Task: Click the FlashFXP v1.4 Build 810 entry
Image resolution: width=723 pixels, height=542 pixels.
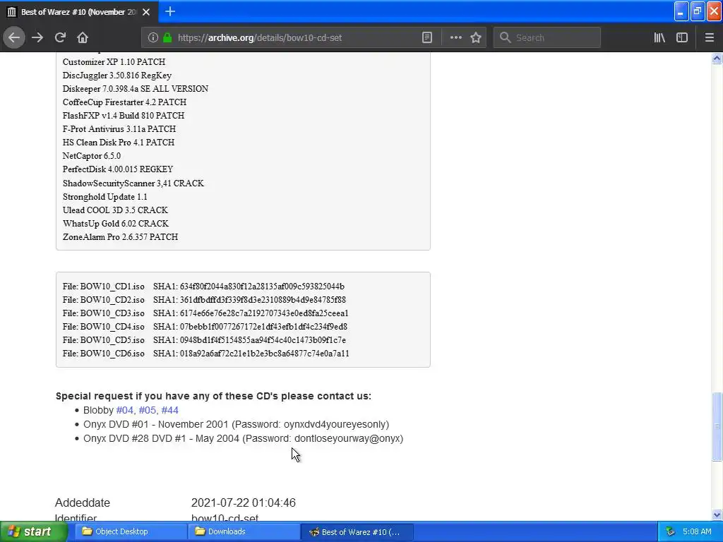Action: coord(124,115)
